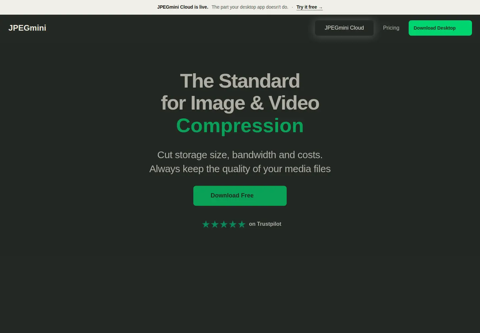
Task: Click the Download Free button
Action: (x=240, y=196)
